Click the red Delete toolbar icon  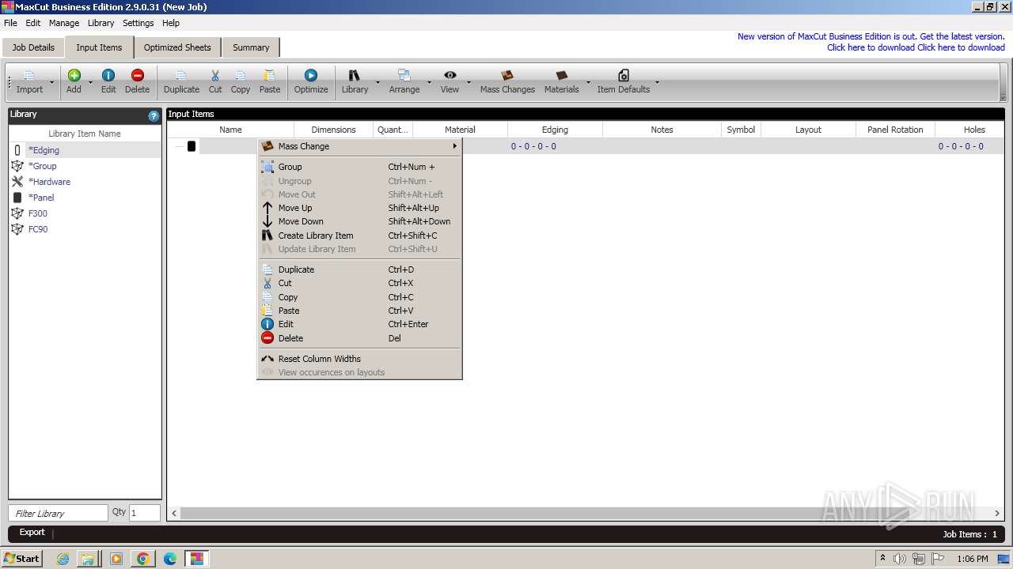[137, 75]
